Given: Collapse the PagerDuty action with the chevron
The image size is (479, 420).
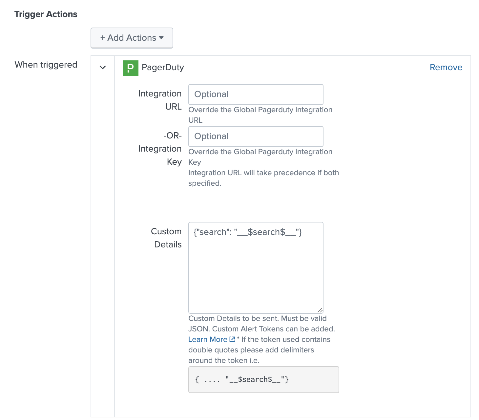Looking at the screenshot, I should pos(103,68).
